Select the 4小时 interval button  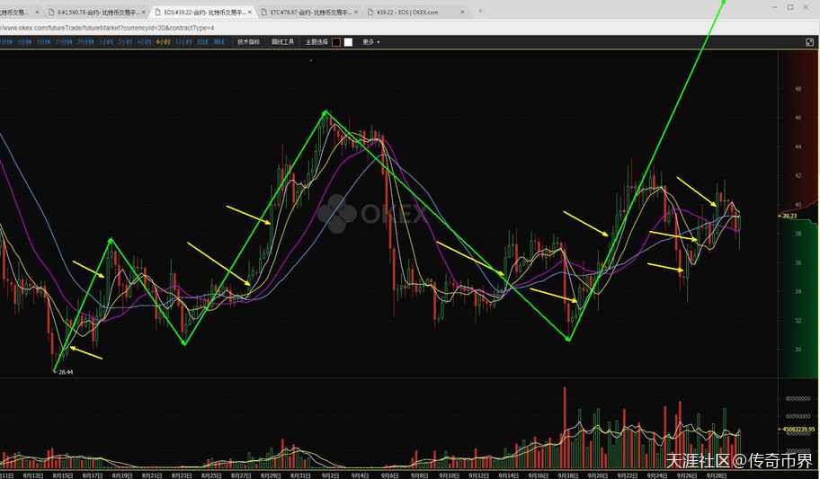[144, 42]
